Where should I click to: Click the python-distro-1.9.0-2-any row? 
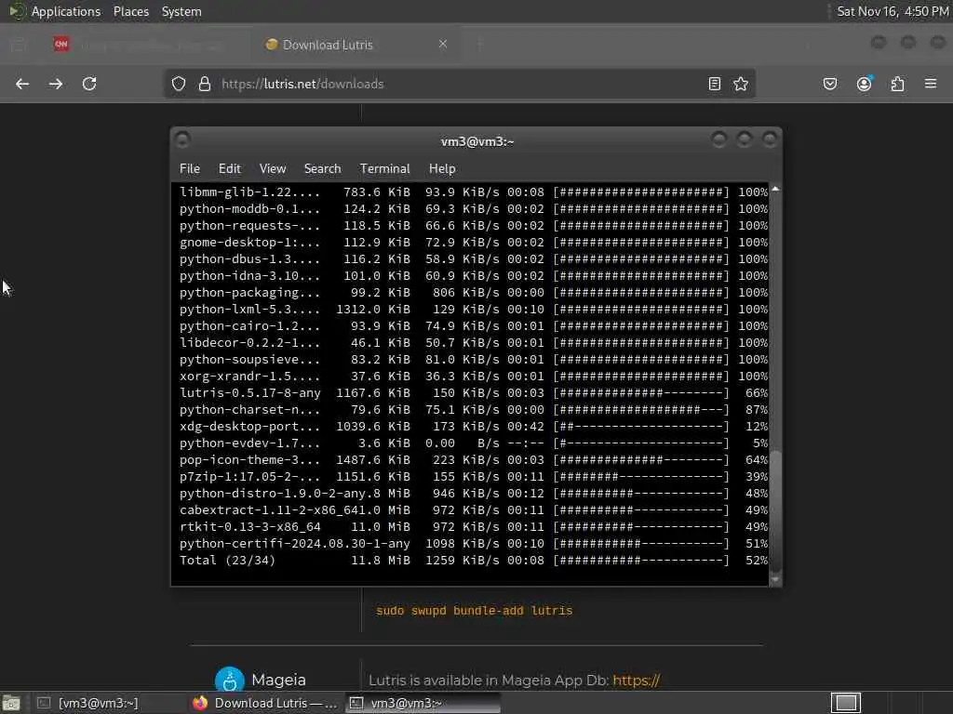click(474, 493)
